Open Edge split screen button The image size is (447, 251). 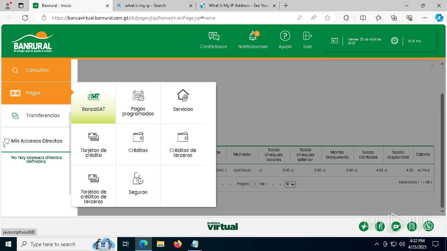363,18
